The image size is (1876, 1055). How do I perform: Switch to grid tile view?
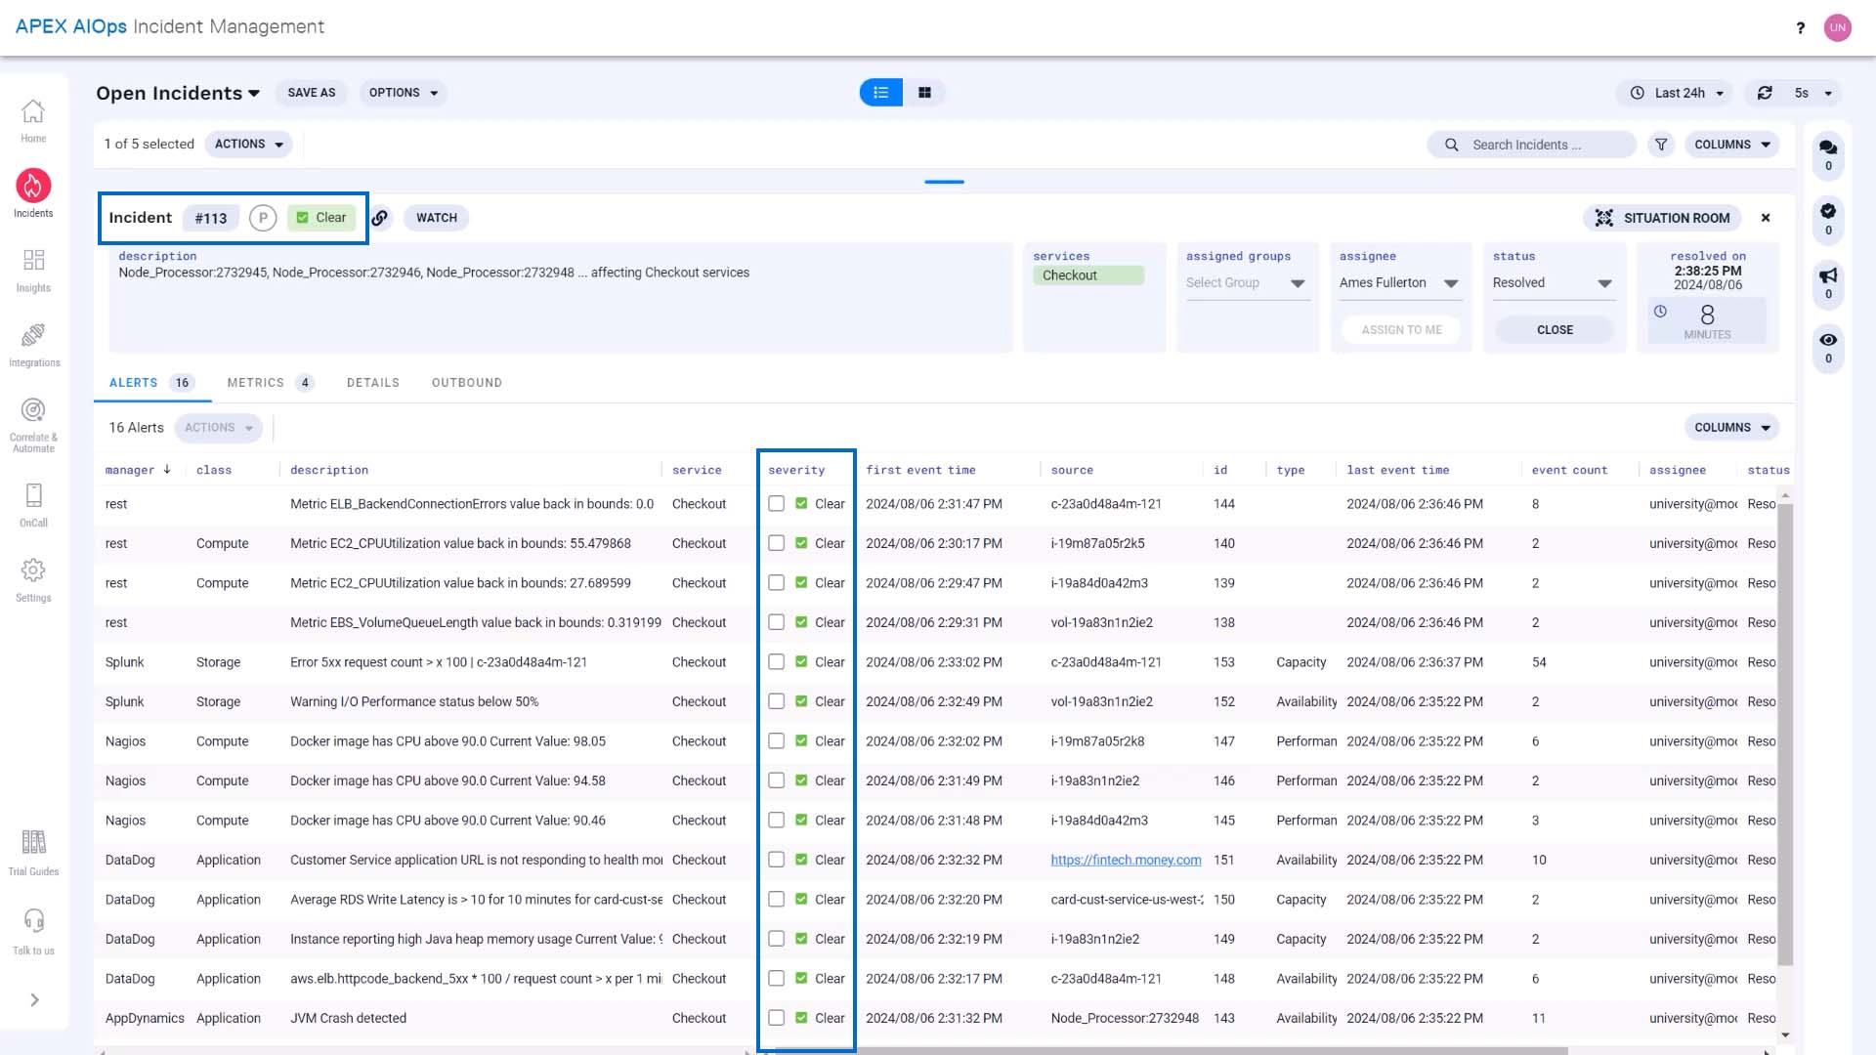tap(924, 93)
